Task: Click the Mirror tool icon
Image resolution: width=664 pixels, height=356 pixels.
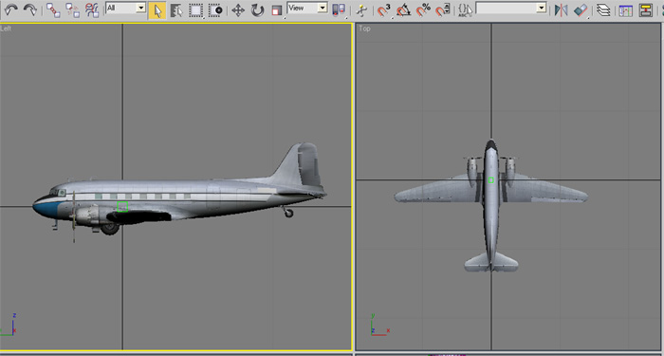Action: coord(562,10)
